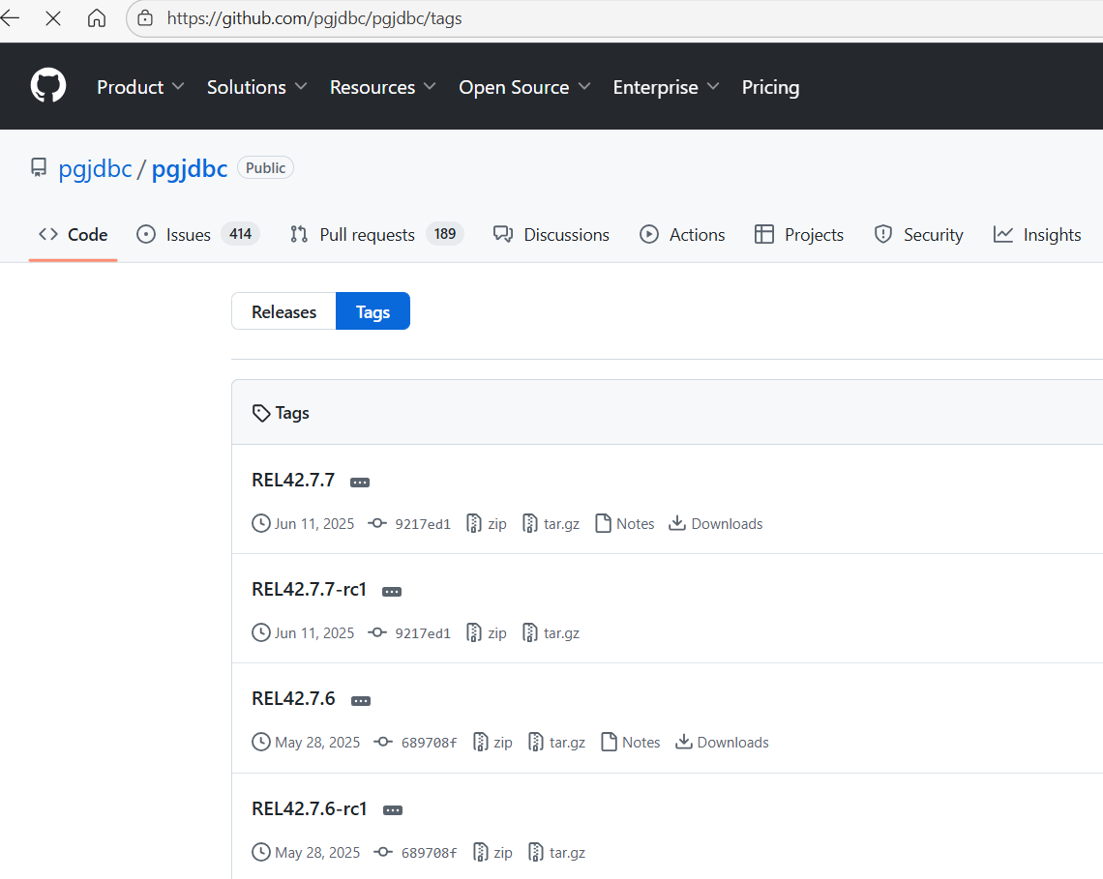Expand the Open Source menu
This screenshot has height=879, width=1103.
pos(524,87)
